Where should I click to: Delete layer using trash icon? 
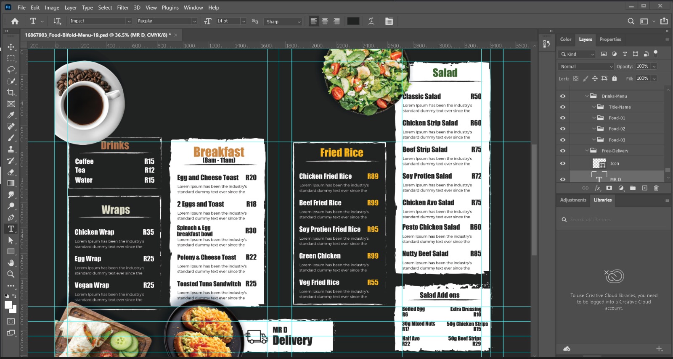(x=656, y=188)
